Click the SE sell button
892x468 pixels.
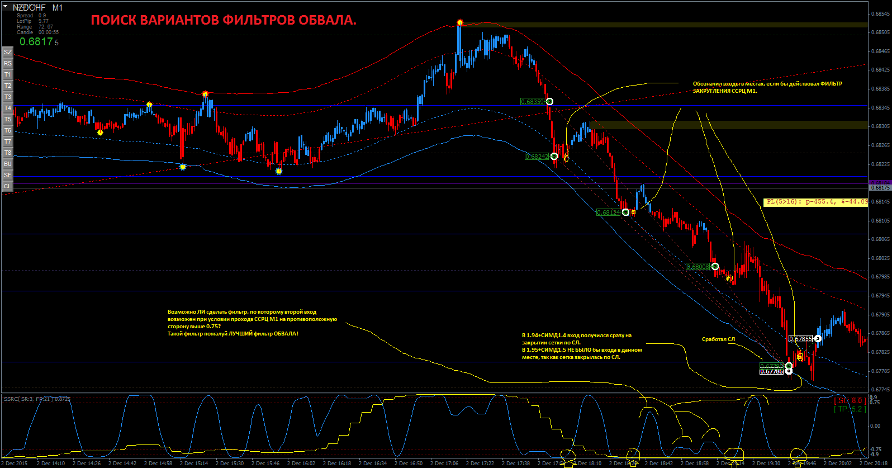tap(8, 175)
